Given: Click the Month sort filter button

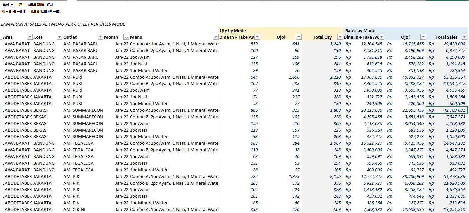Looking at the screenshot, I should pyautogui.click(x=126, y=37).
